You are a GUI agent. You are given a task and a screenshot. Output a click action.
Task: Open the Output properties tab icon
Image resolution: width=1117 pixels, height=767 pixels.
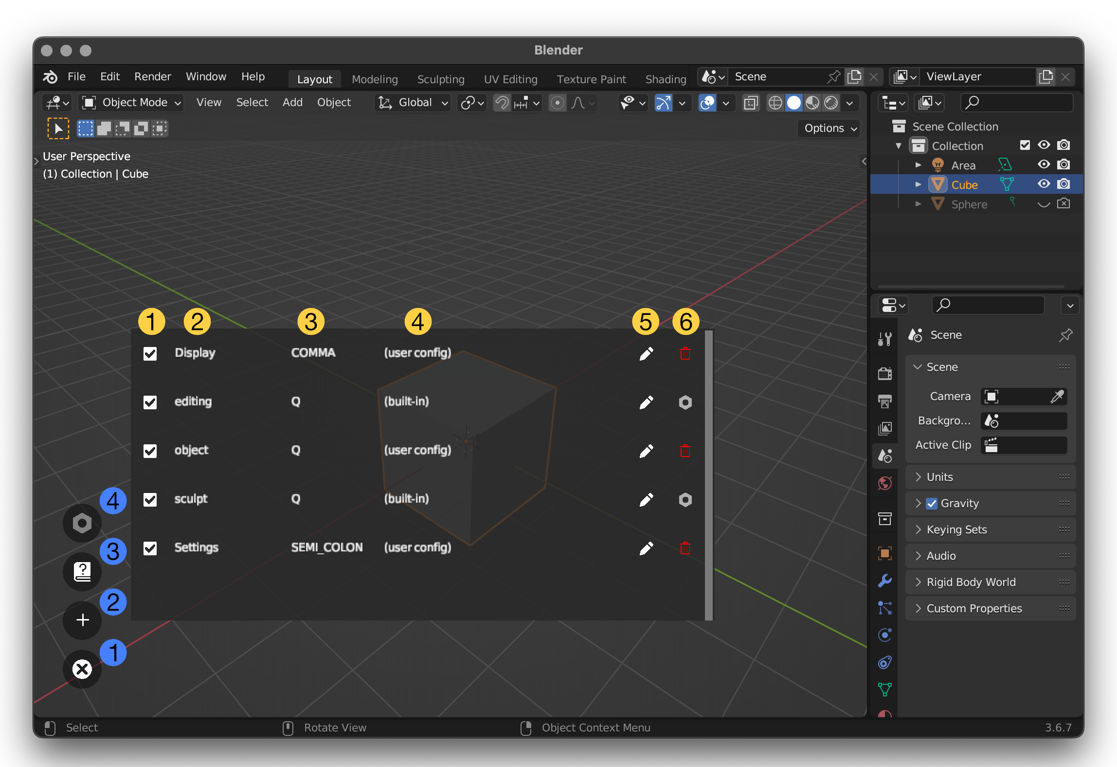[x=885, y=401]
